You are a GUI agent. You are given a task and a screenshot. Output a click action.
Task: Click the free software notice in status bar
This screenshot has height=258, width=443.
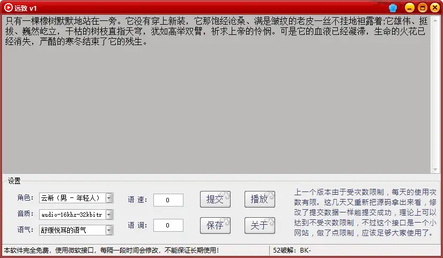112,250
